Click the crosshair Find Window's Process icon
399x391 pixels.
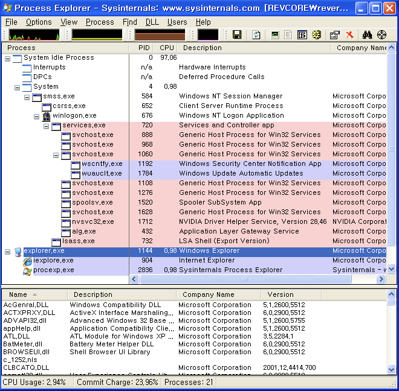(381, 34)
